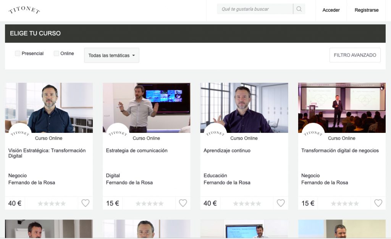Like Transformación digital de negocios with heart icon
Image resolution: width=391 pixels, height=239 pixels.
378,203
